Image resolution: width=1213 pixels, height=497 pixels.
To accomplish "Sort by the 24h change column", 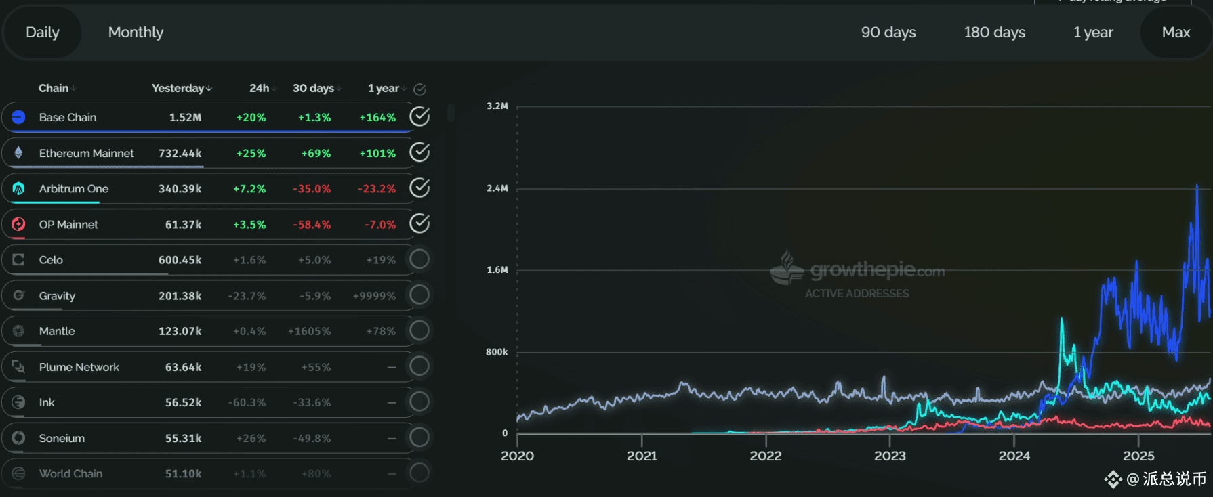I will [x=263, y=88].
